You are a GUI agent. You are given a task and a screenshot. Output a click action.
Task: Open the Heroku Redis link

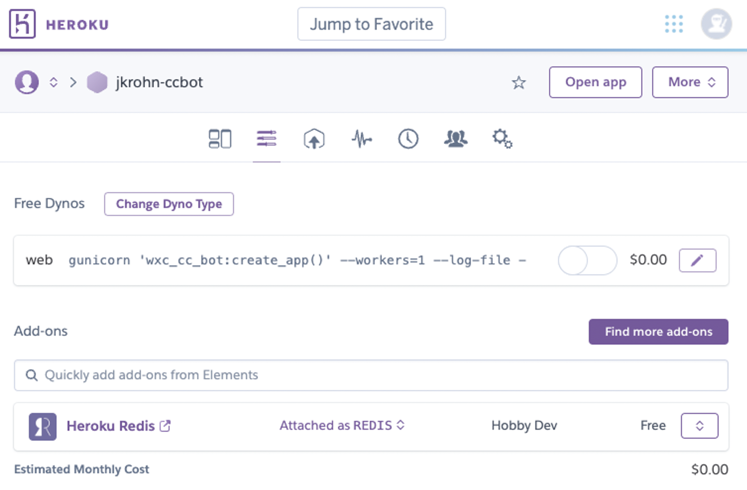pyautogui.click(x=111, y=426)
